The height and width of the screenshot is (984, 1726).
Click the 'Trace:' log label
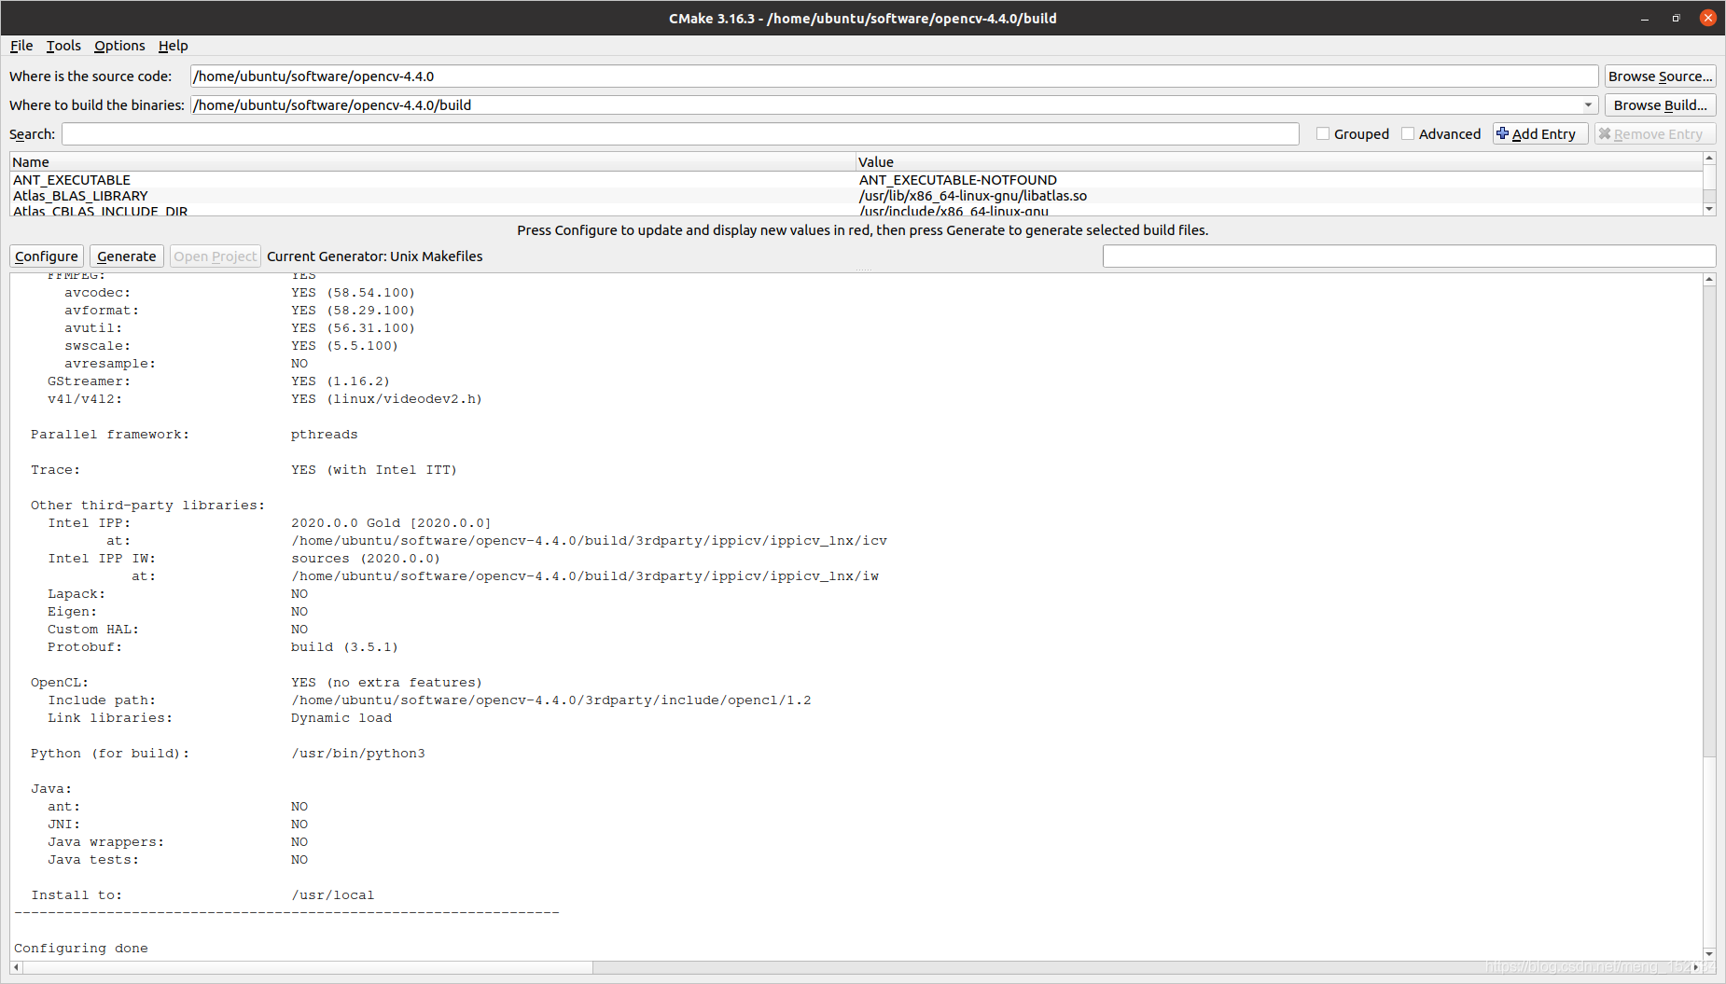click(56, 470)
